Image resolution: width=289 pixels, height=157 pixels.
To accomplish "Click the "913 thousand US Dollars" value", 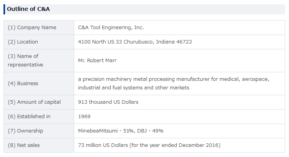I will click(x=108, y=102).
